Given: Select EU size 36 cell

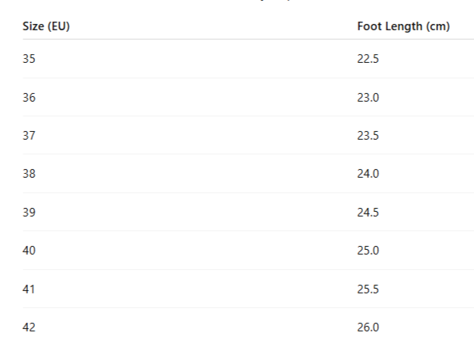Looking at the screenshot, I should click(29, 98).
